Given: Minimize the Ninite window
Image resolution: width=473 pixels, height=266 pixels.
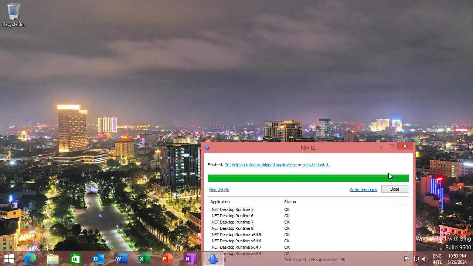Looking at the screenshot, I should coord(382,146).
